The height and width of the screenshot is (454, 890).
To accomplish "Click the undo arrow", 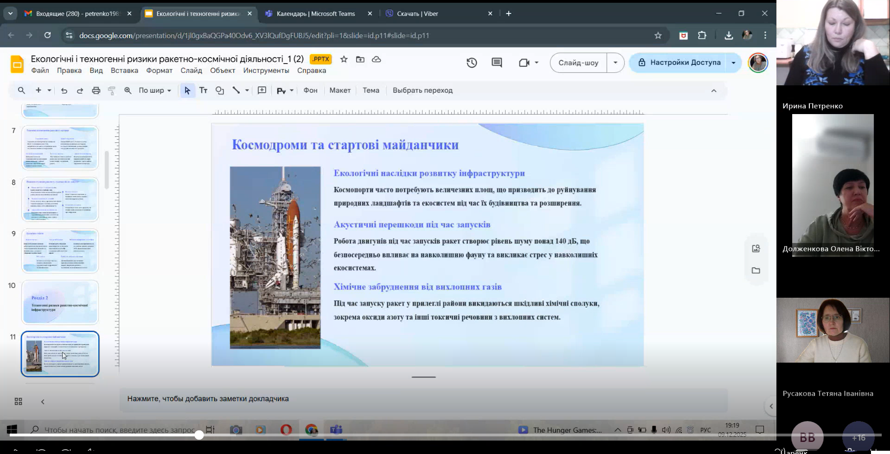I will (x=64, y=90).
